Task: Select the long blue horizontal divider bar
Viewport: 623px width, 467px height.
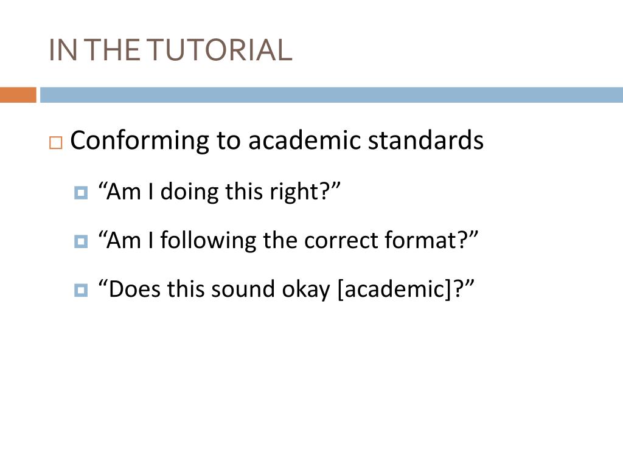Action: click(x=332, y=95)
